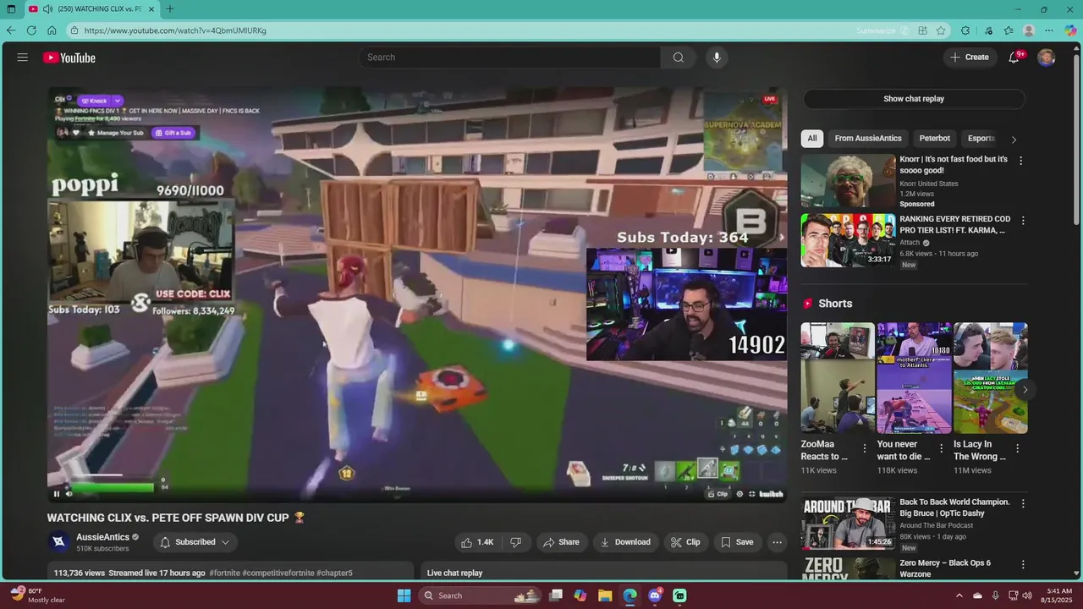Click Show chat replay button

[x=914, y=99]
